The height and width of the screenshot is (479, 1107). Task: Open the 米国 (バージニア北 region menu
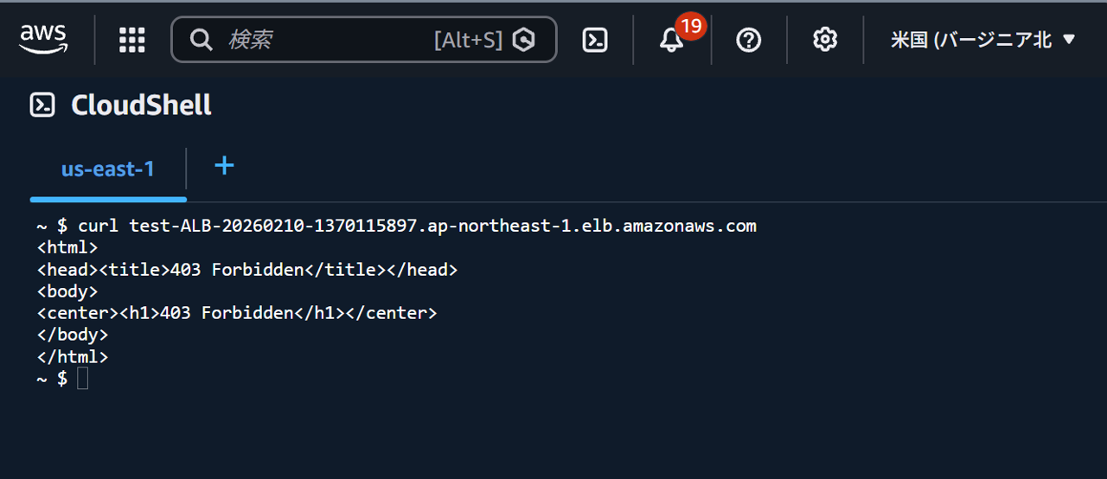pos(970,40)
